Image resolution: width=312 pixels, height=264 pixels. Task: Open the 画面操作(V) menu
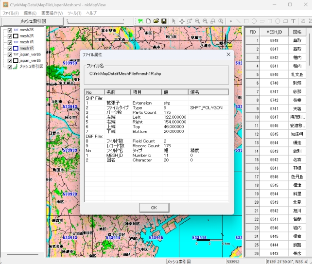[x=52, y=13]
